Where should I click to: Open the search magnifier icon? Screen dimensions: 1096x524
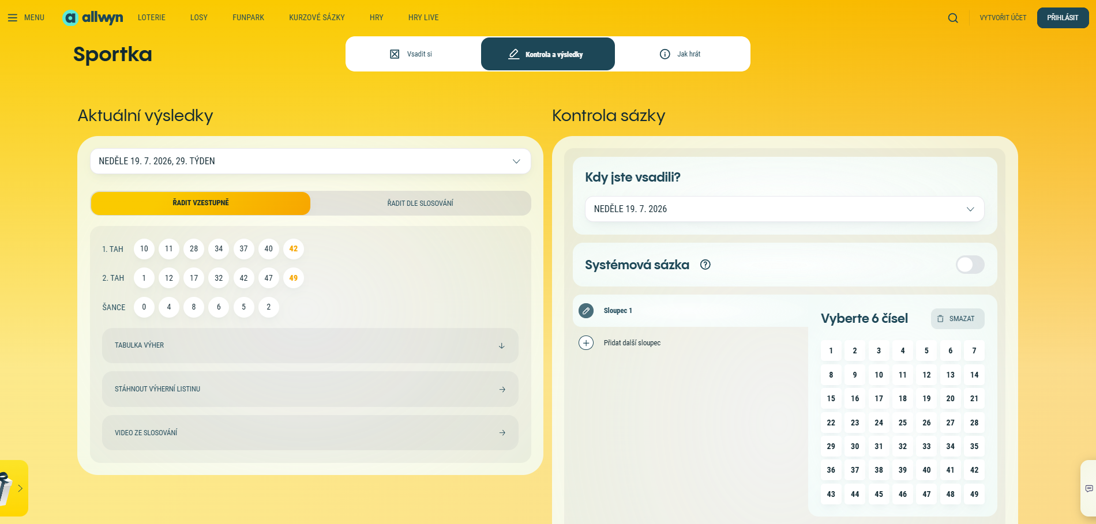click(x=953, y=18)
